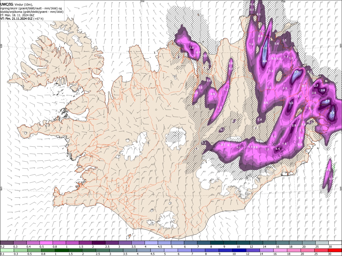The image size is (342, 256).
Task: Click the top legend swatch between 0.5 and 0.8
Action: pyautogui.click(x=46, y=243)
